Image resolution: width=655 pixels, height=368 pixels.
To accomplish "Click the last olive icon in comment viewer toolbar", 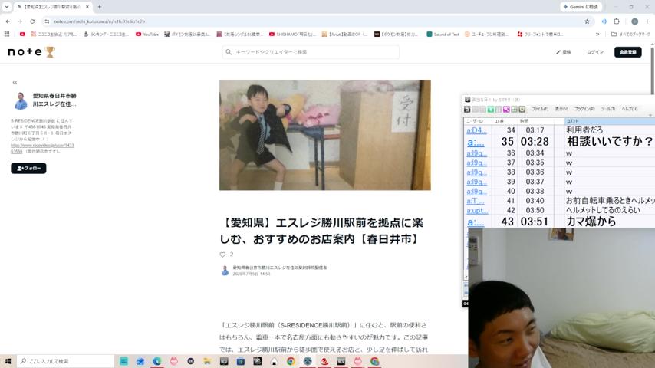I will pos(522,109).
